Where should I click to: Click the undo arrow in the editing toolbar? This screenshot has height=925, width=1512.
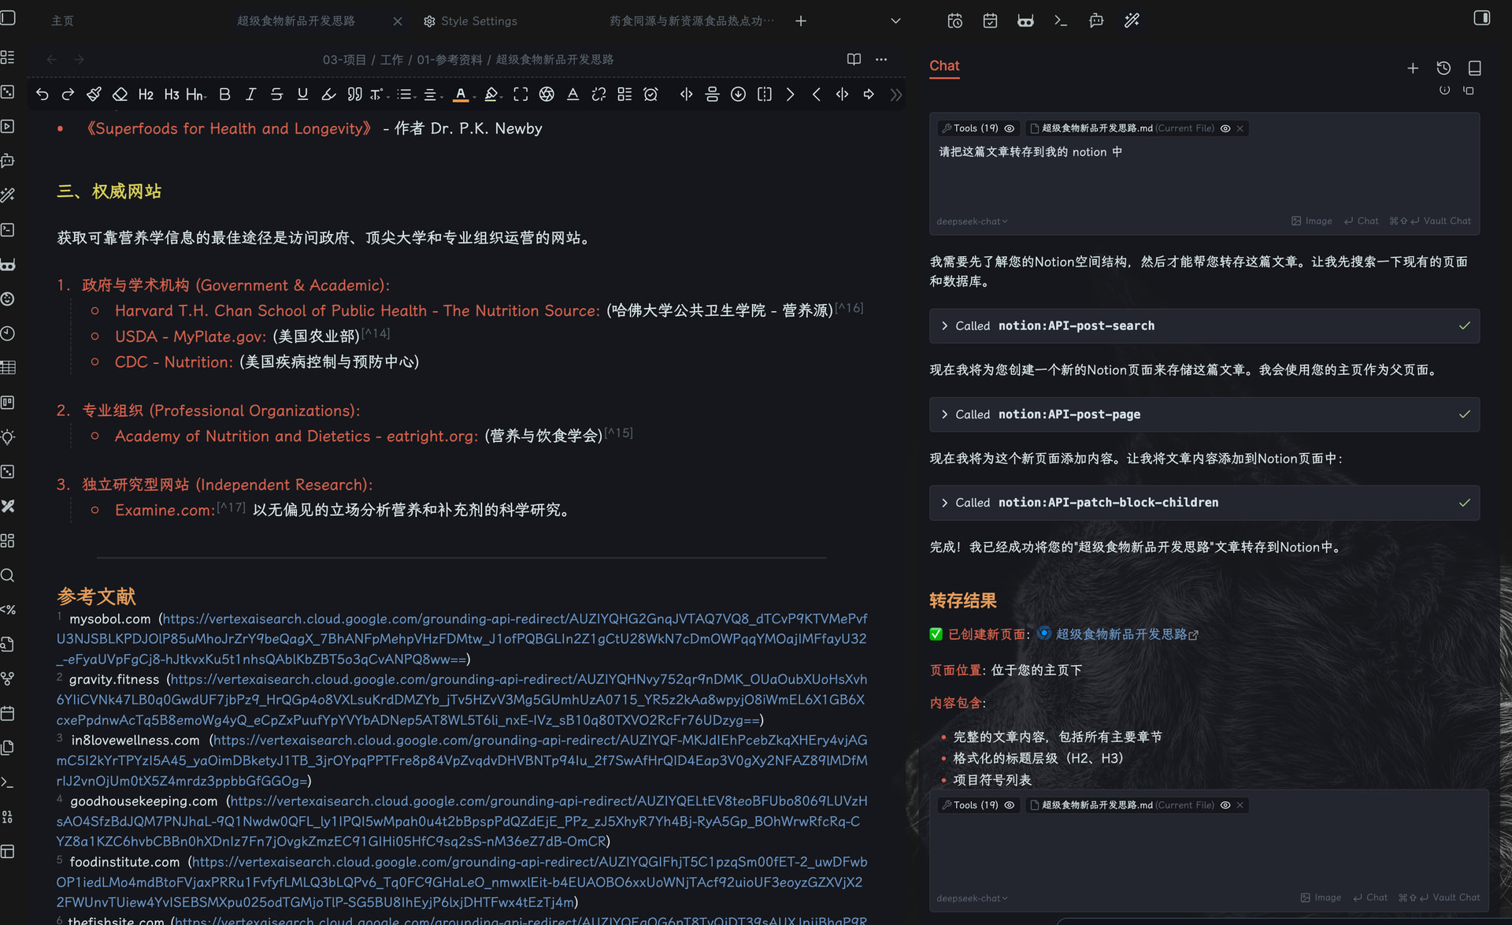coord(42,95)
